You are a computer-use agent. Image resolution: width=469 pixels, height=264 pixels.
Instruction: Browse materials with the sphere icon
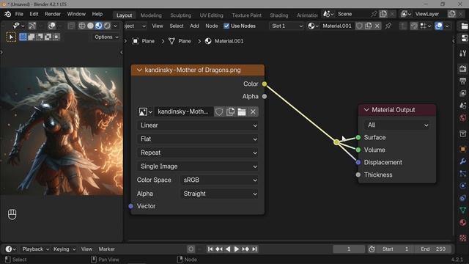(313, 26)
